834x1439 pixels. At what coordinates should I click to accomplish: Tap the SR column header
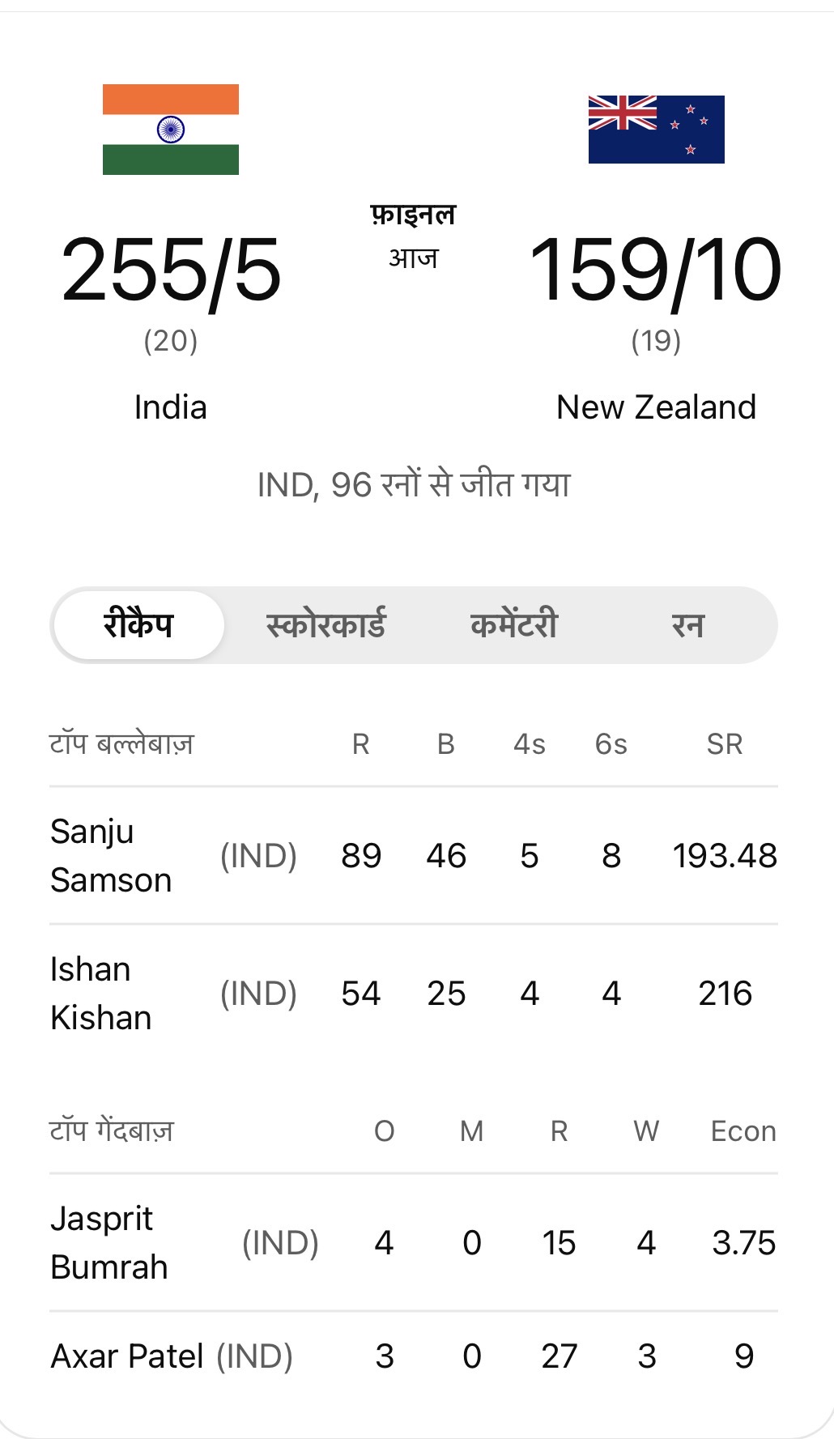pyautogui.click(x=725, y=744)
